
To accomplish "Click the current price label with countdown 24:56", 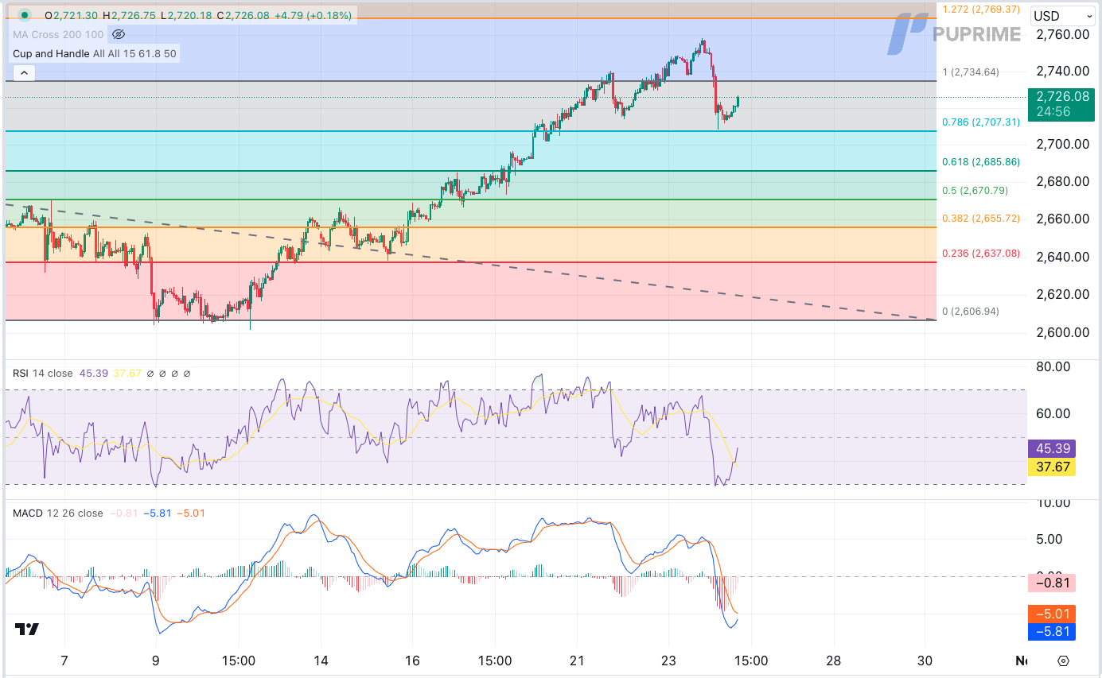I will click(1061, 104).
